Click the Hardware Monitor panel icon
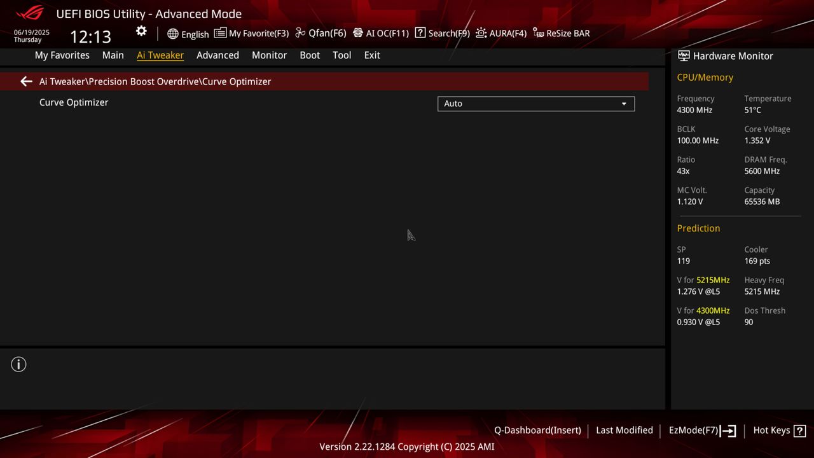 click(x=683, y=56)
